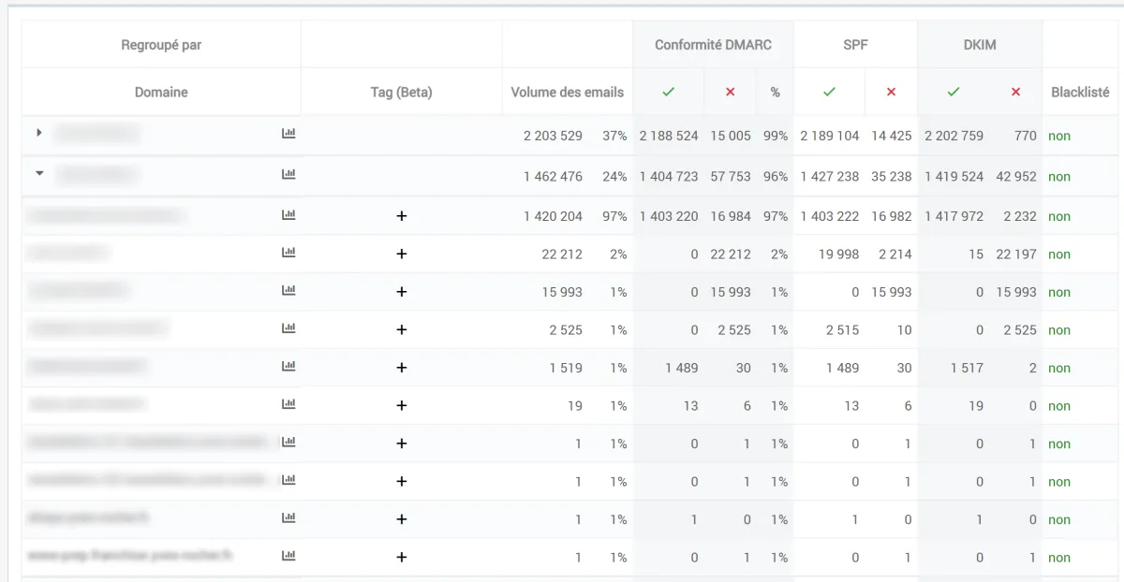Open chart icon for the 2 203 529 emails row

coord(288,134)
